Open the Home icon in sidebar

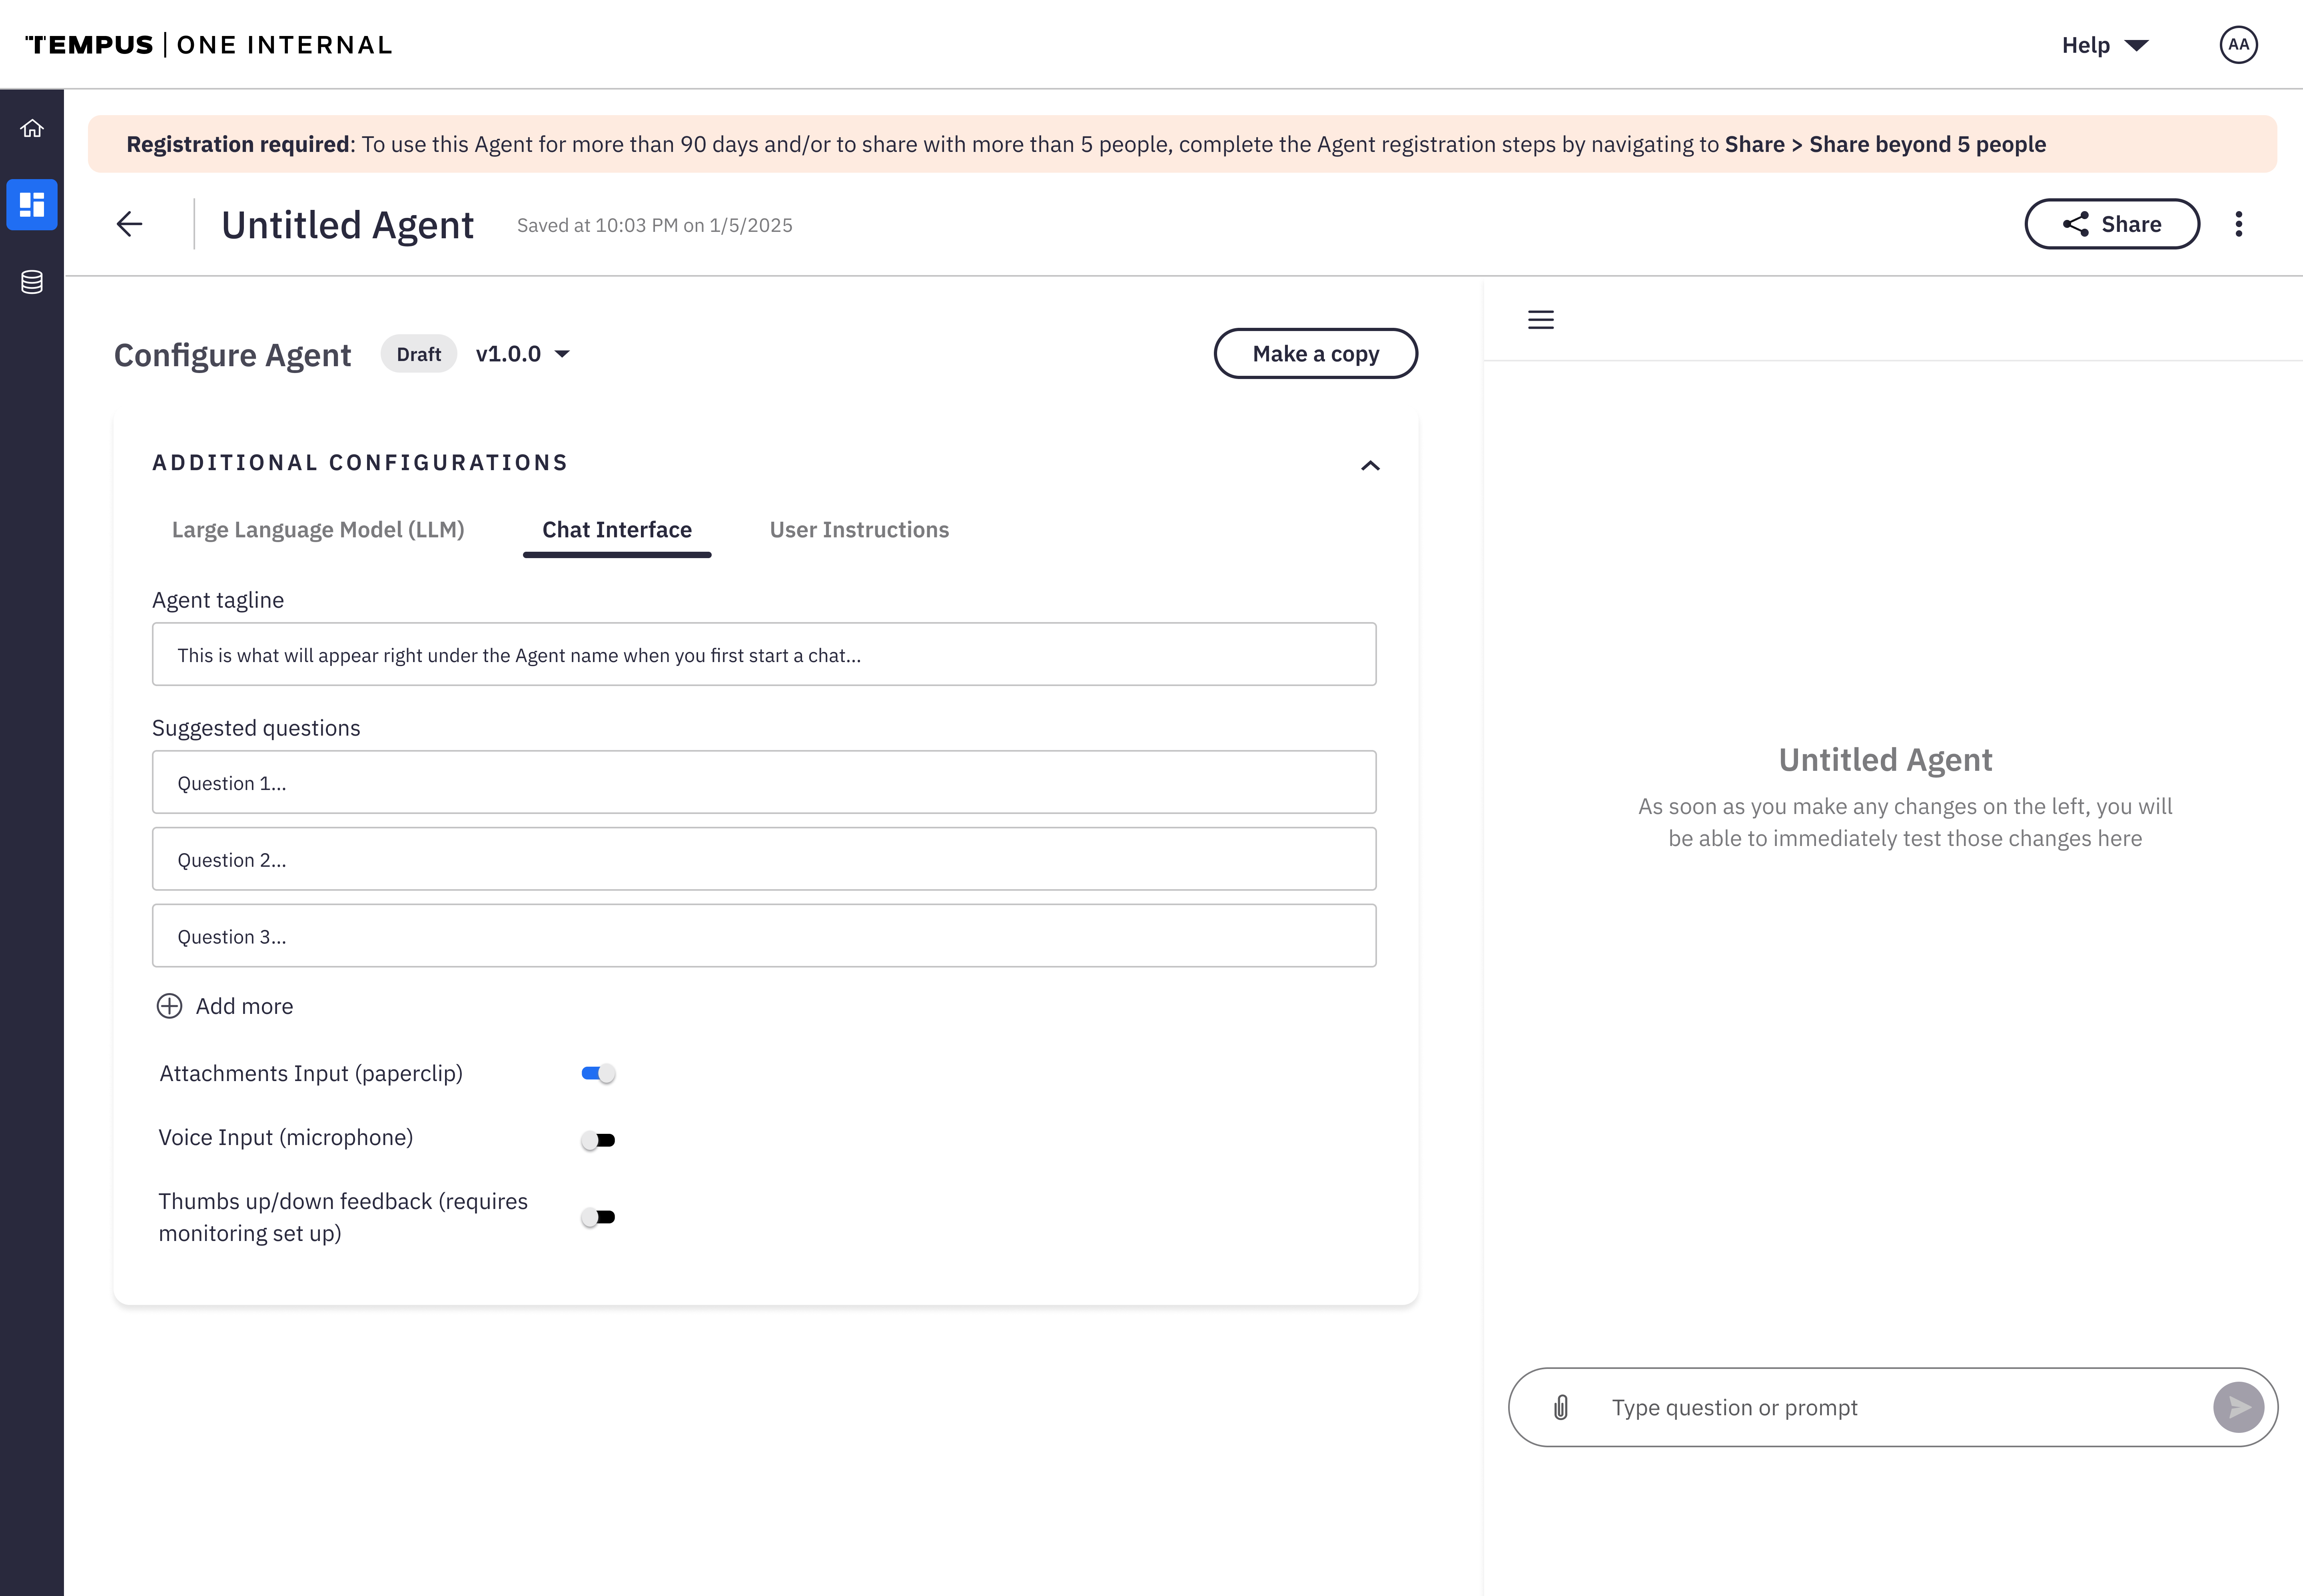click(32, 128)
